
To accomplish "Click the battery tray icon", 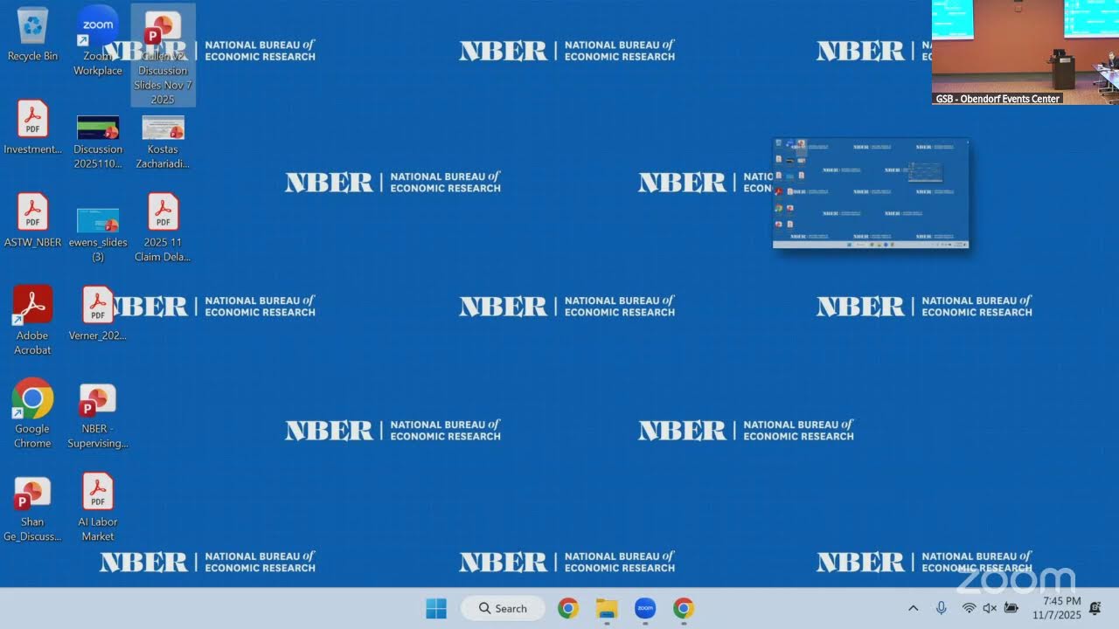I will [1011, 608].
